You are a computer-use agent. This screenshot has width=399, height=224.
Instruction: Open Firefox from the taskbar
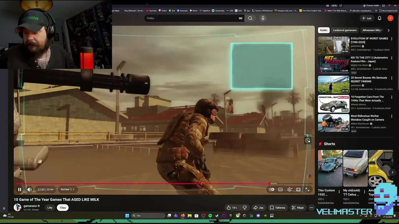[x=183, y=216]
